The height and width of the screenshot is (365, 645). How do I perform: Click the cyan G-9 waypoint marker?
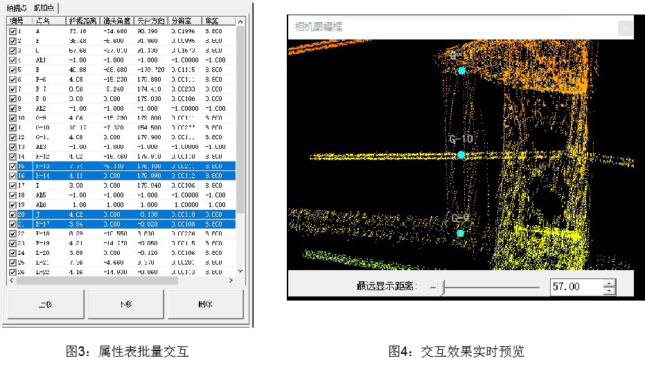point(460,233)
